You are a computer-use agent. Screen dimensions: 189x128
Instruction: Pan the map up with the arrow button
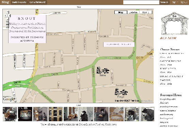click(x=7, y=12)
